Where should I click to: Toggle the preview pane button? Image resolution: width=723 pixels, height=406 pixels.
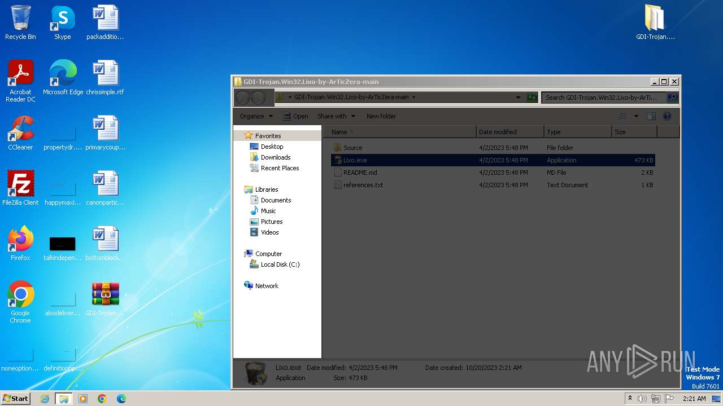[x=651, y=116]
